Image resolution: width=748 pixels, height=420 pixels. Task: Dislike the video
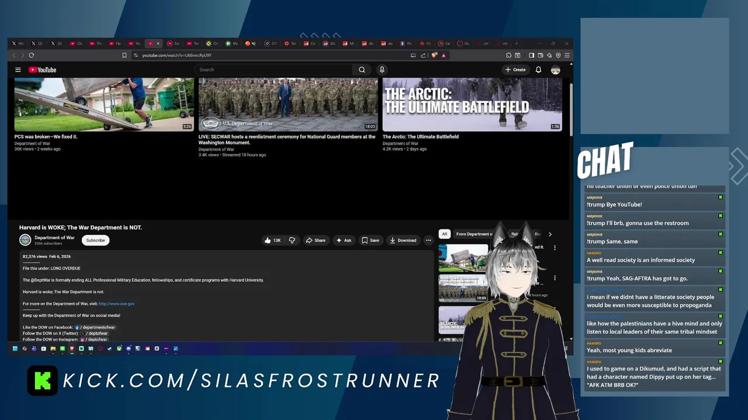[x=292, y=240]
